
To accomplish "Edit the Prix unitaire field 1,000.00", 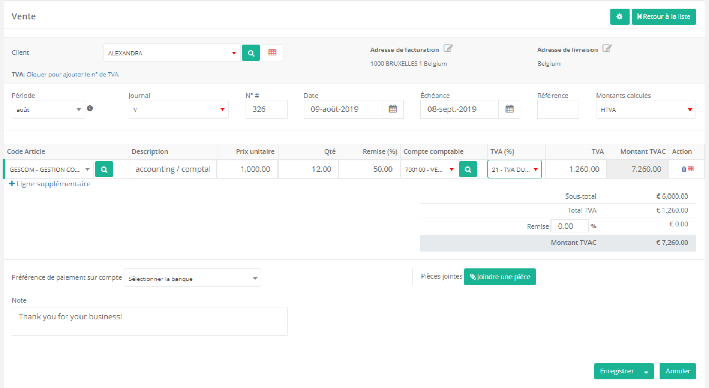I will pyautogui.click(x=248, y=169).
